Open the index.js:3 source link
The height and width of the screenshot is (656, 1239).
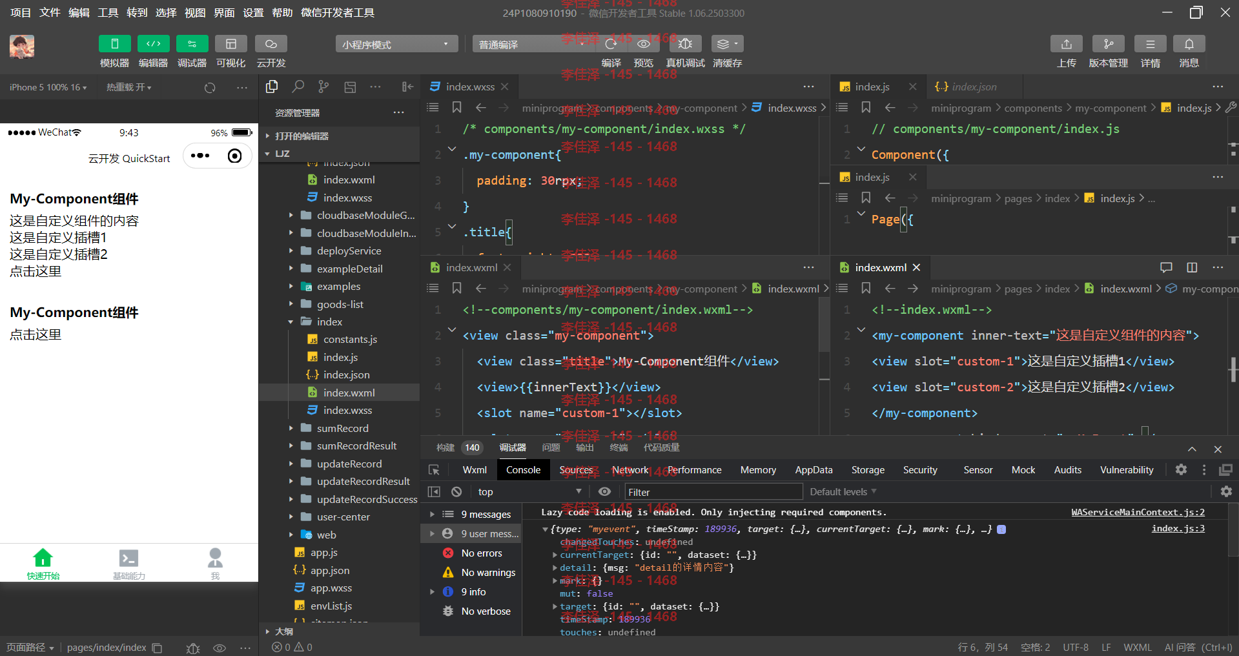coord(1178,528)
